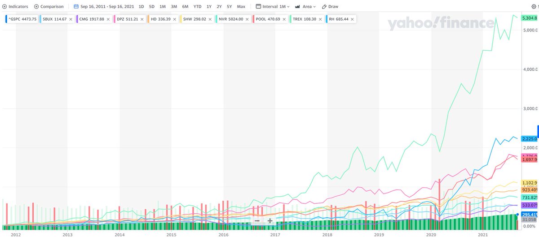Click the 731.82% teal price tag
This screenshot has width=539, height=241.
click(530, 198)
